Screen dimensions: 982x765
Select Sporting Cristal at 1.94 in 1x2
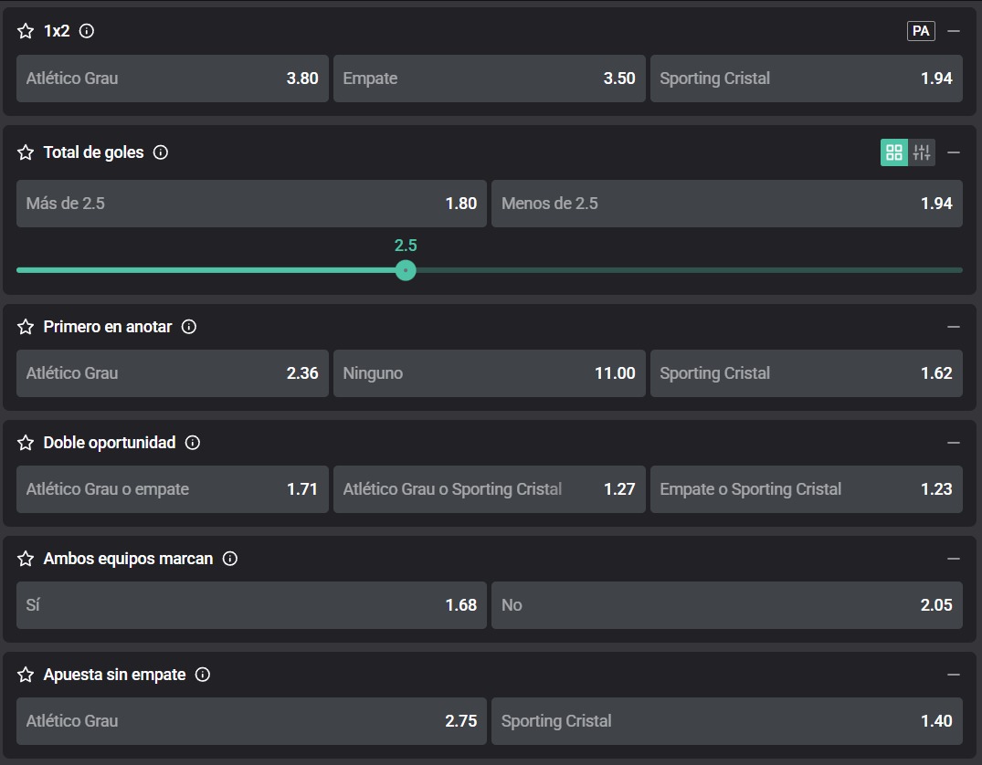[x=806, y=79]
